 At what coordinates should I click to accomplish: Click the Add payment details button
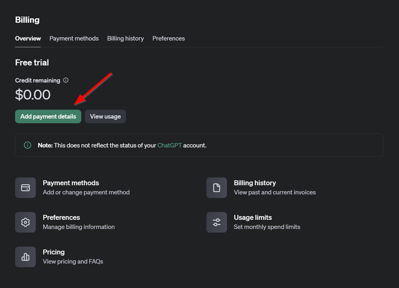click(48, 116)
